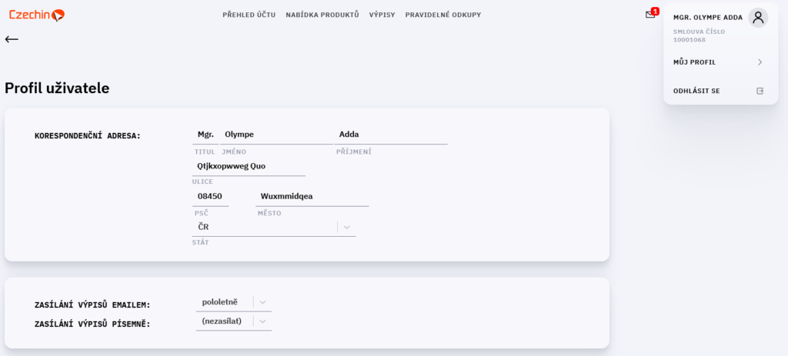Open the messages envelope icon
Image resolution: width=788 pixels, height=356 pixels.
point(649,15)
